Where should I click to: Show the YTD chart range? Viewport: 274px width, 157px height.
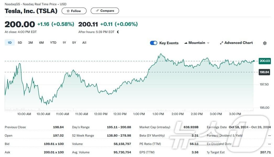(x=53, y=43)
